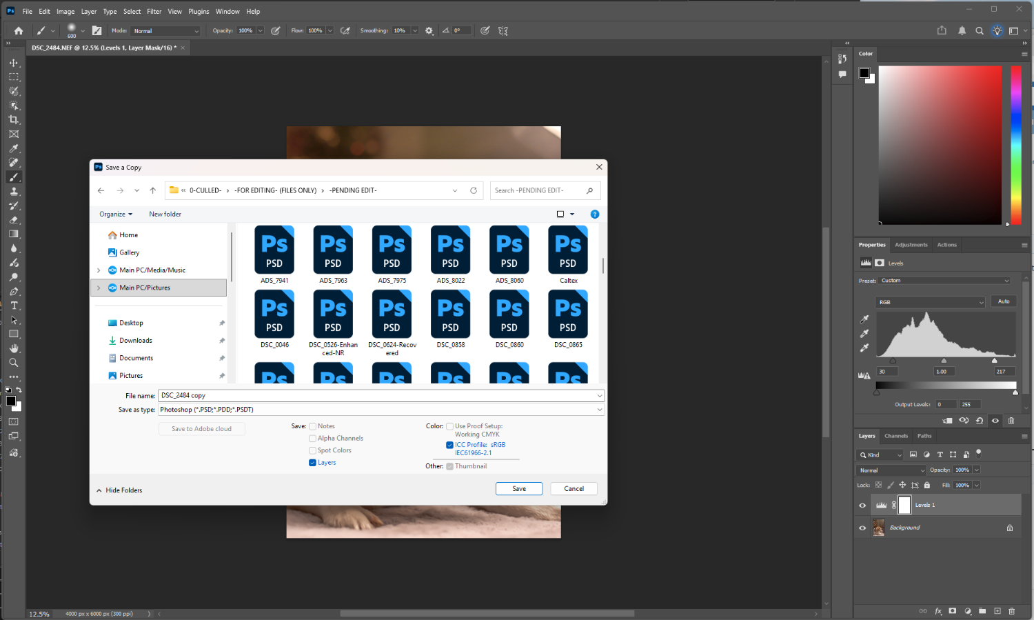Open the Save as type dropdown
1034x620 pixels.
click(381, 410)
